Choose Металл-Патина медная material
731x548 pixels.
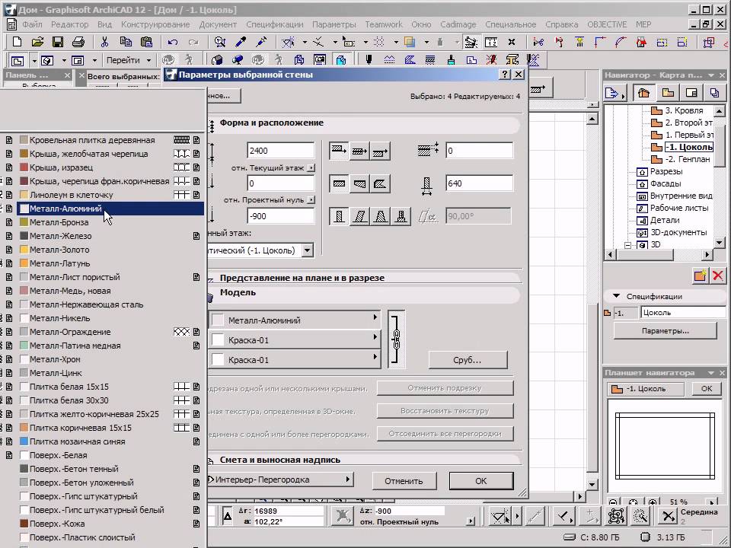110,346
